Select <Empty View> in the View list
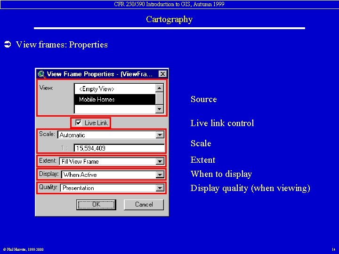The width and height of the screenshot is (339, 254). (x=115, y=89)
